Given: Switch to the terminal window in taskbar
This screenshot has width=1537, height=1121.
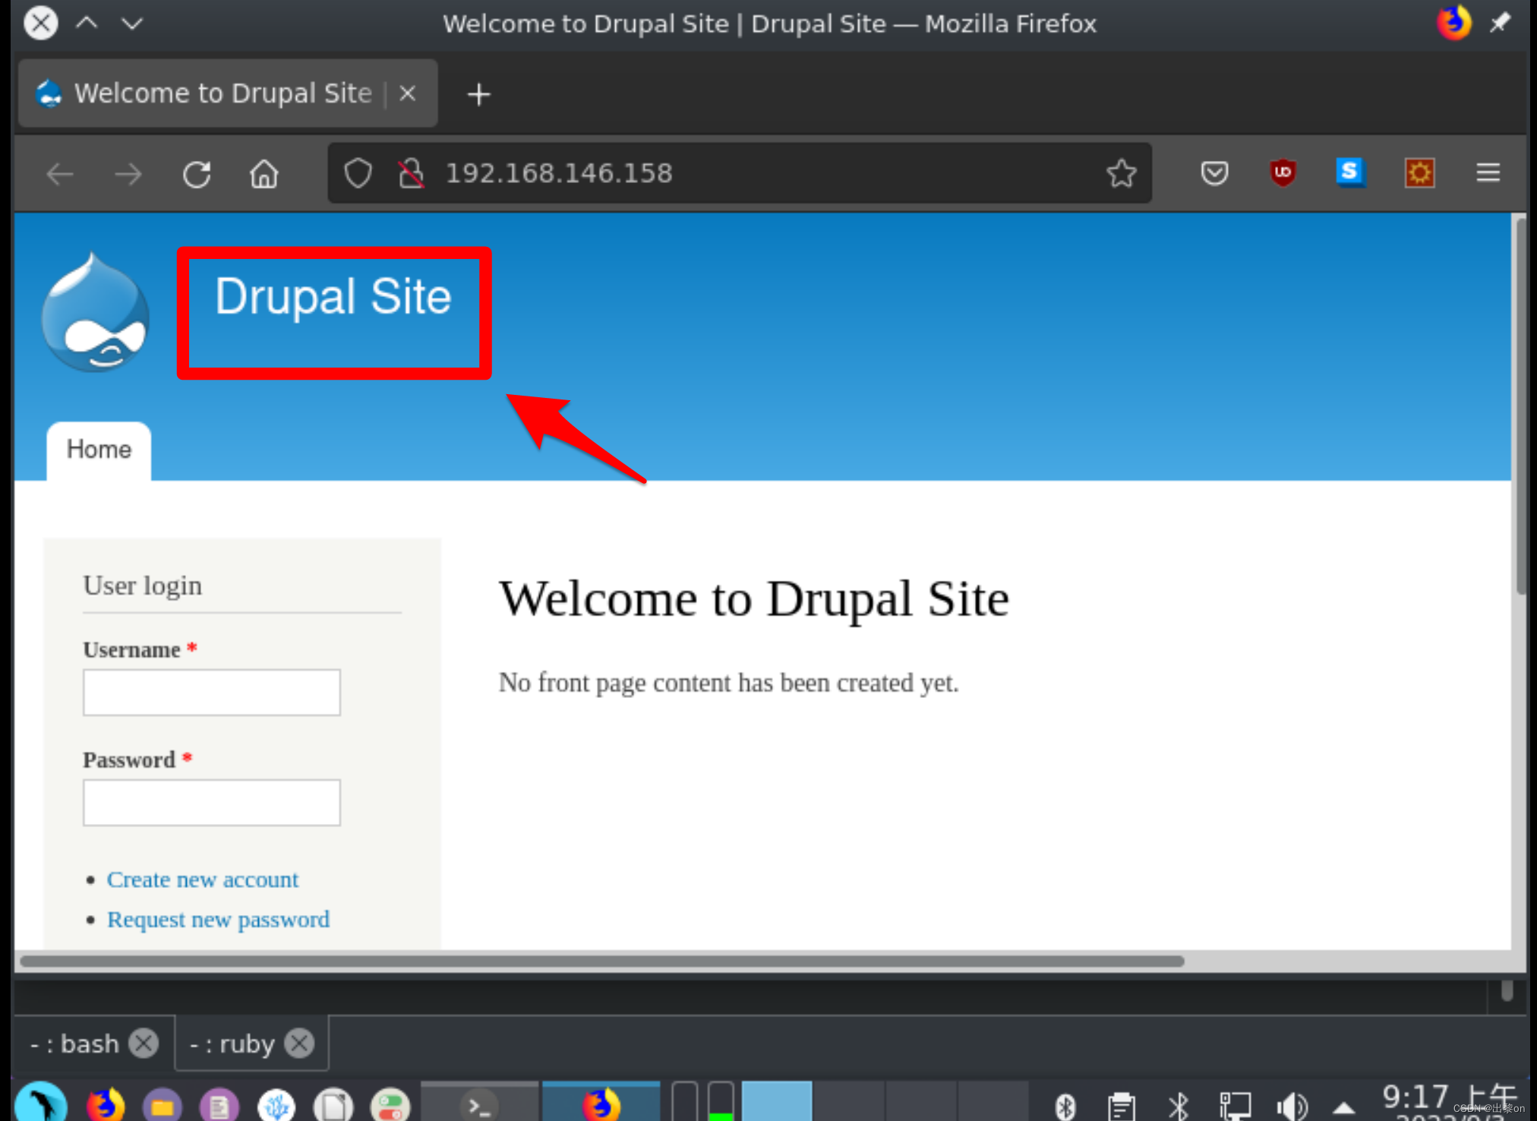Looking at the screenshot, I should pos(479,1103).
